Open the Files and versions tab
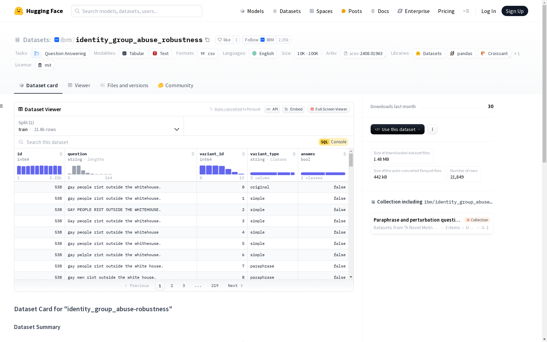The image size is (547, 342). tap(124, 85)
